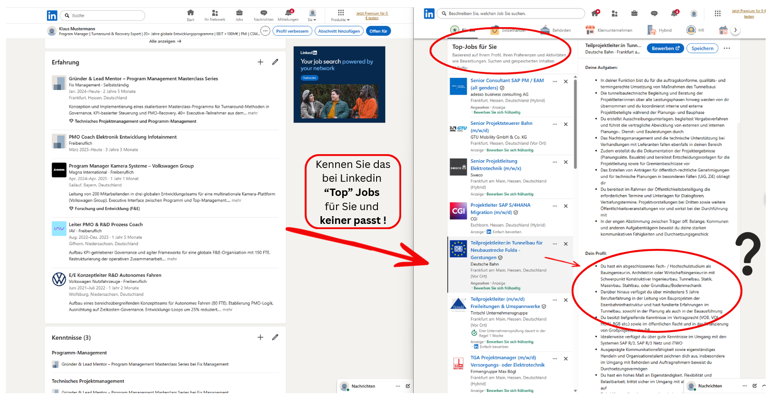Click the Jetzt Premium link in left window

372,16
